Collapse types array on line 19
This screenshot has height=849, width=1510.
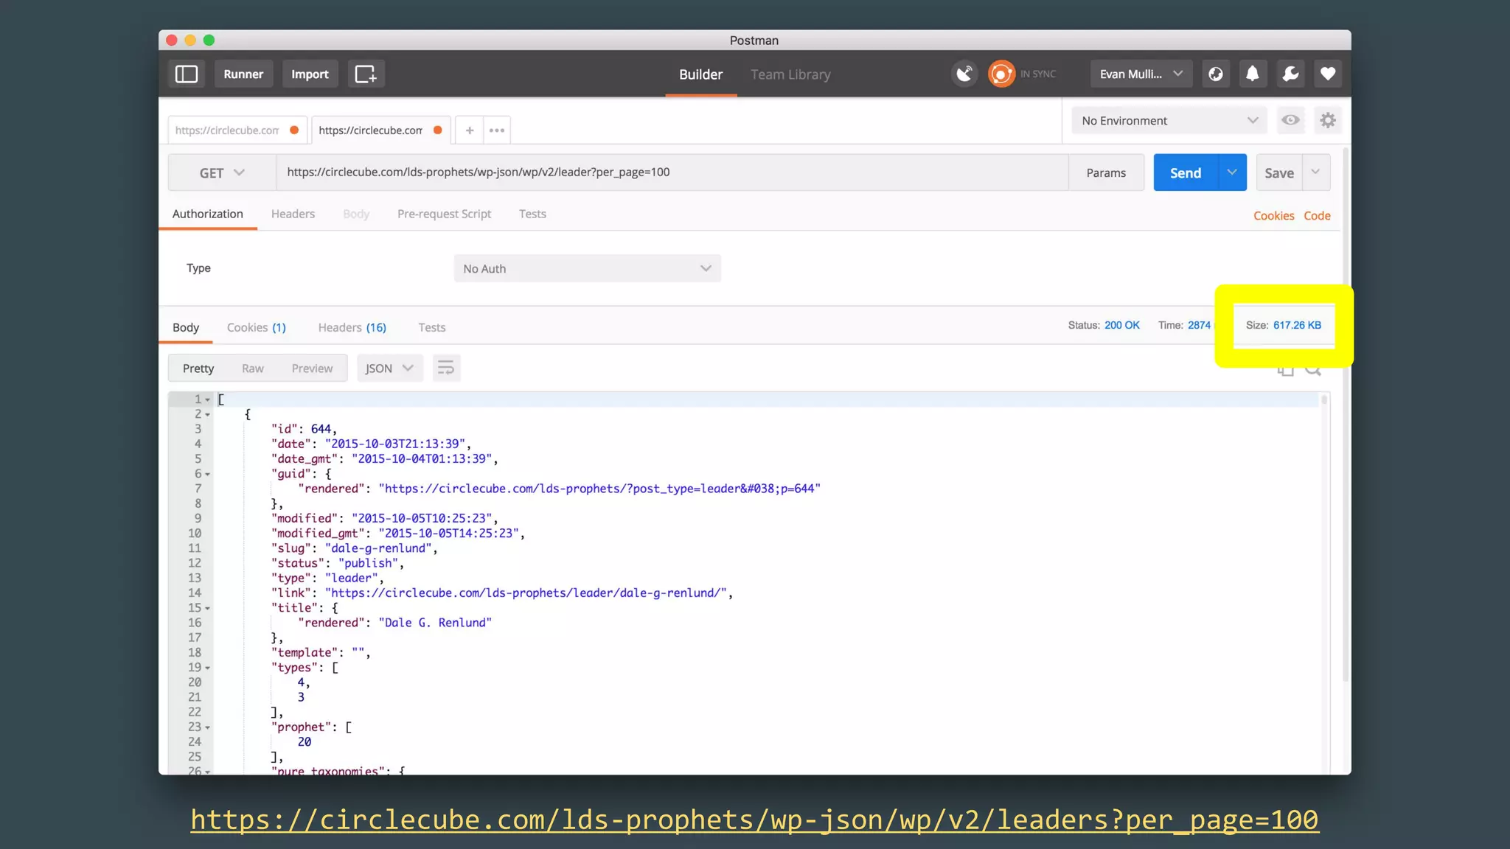208,668
